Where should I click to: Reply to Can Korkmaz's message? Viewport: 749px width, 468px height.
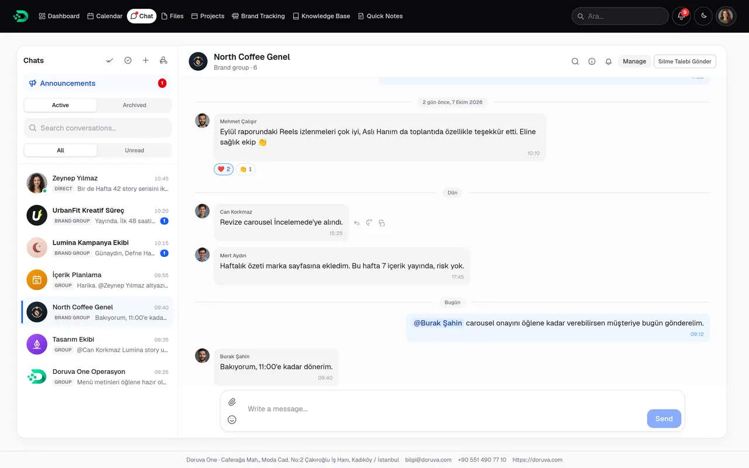(x=356, y=223)
